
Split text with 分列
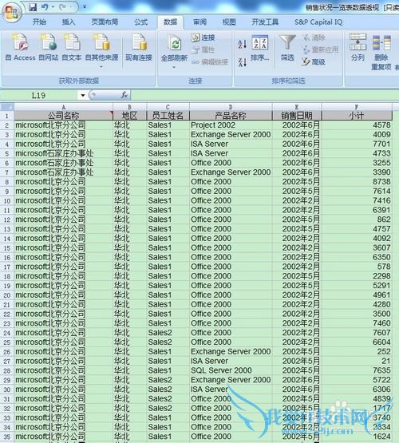coord(358,47)
